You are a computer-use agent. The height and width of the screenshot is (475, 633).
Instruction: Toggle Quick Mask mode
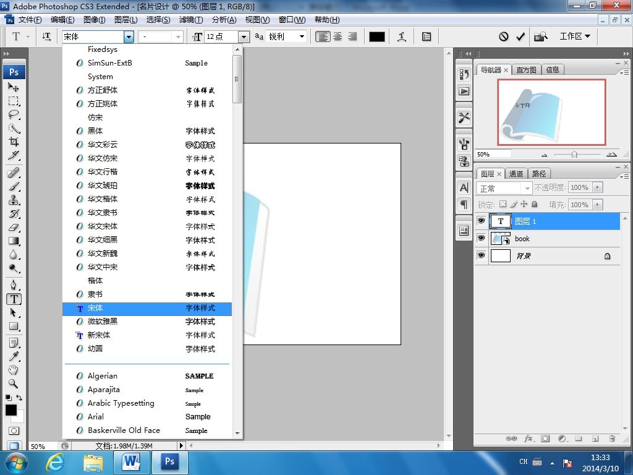click(x=14, y=430)
